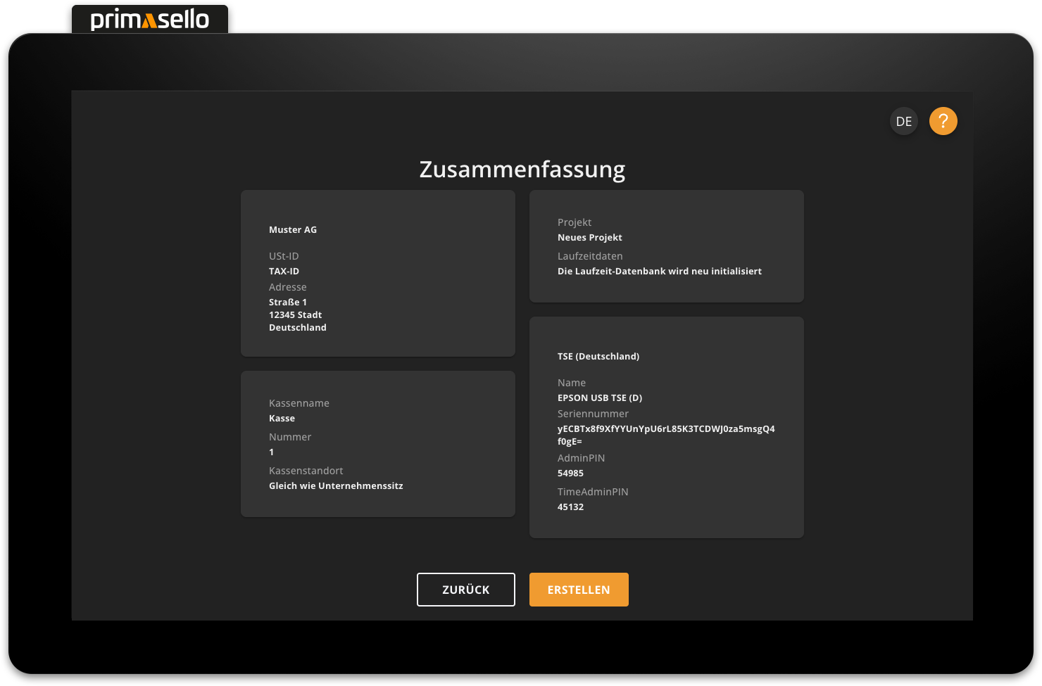Click the 12345 Stadt address line
The image size is (1042, 686).
pyautogui.click(x=295, y=315)
